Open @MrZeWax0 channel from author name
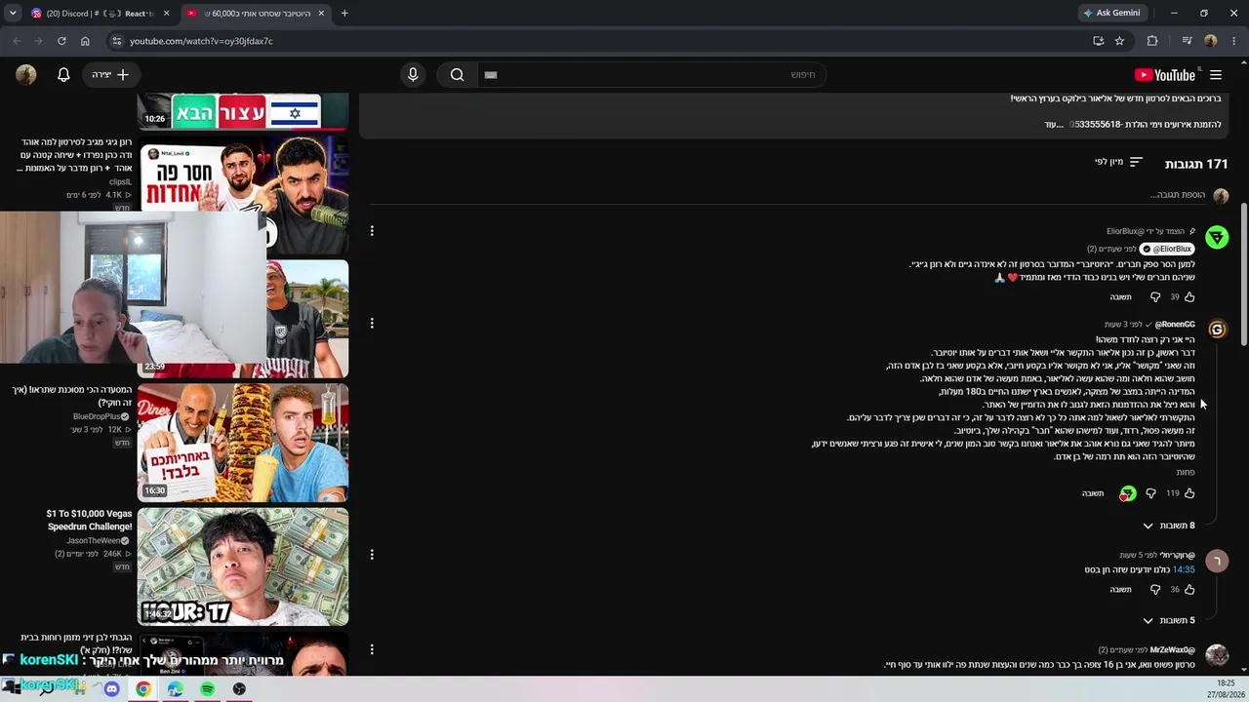1249x702 pixels. pos(1172,650)
